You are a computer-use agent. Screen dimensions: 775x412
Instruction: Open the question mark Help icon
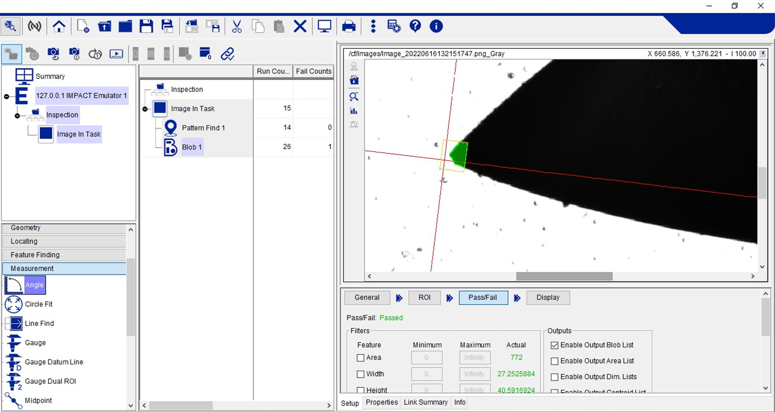415,26
